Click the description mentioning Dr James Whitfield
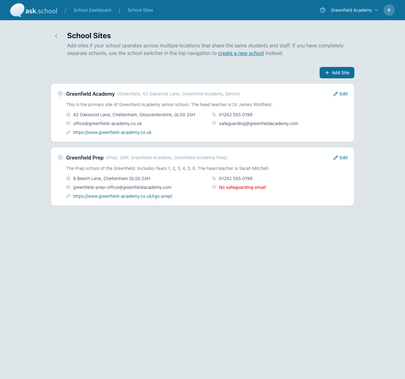405x379 pixels. [x=169, y=105]
